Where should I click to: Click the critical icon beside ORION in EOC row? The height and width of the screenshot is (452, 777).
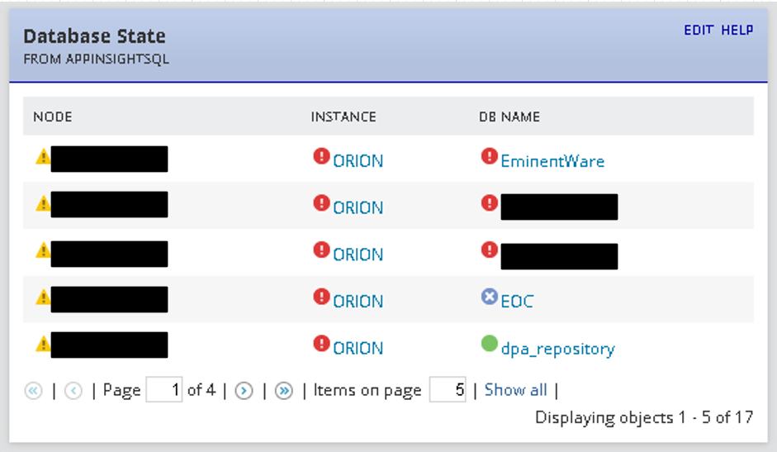[x=321, y=297]
